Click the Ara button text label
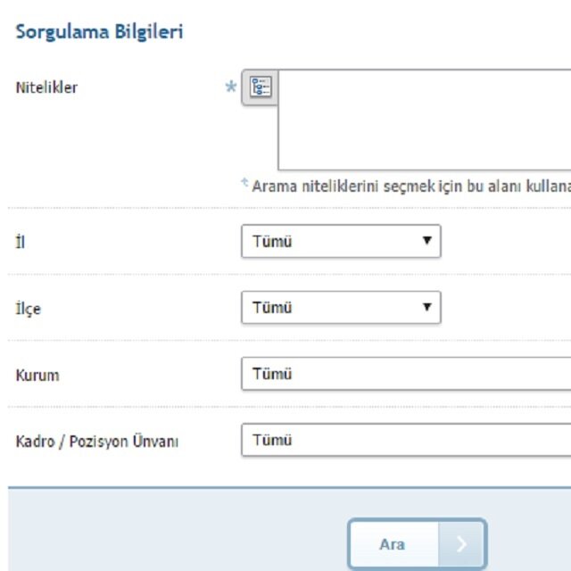The width and height of the screenshot is (571, 571). click(392, 544)
